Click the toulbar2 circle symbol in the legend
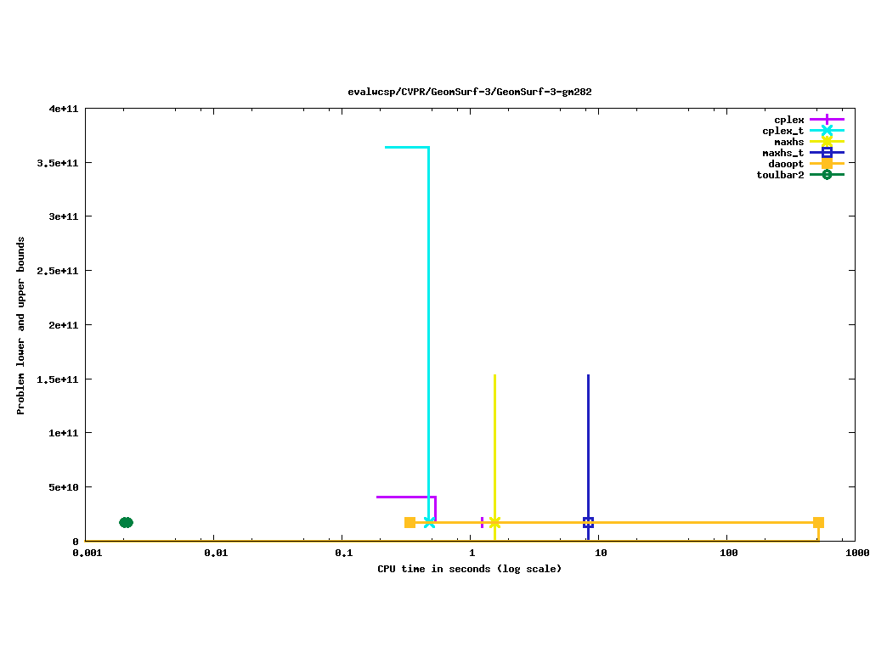870x652 pixels. (x=827, y=175)
